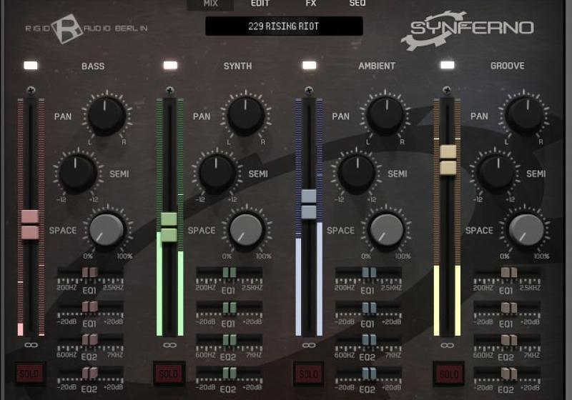
Task: Solo the SYNTH channel
Action: pos(169,374)
